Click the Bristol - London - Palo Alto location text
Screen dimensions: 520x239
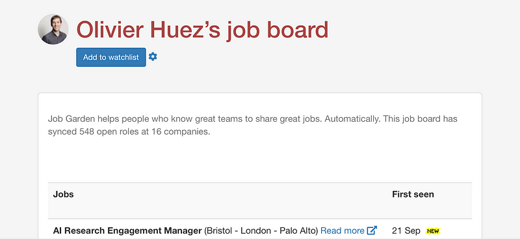pos(261,231)
